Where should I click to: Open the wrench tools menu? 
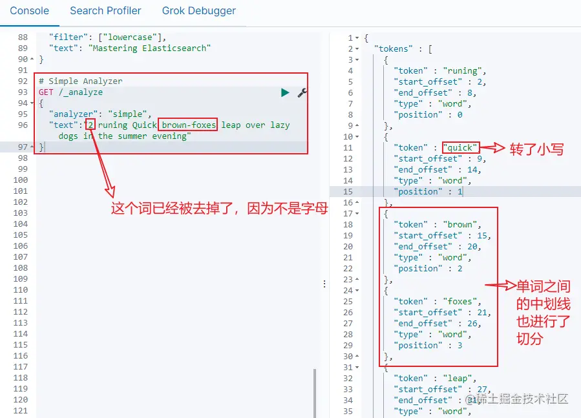[x=302, y=92]
